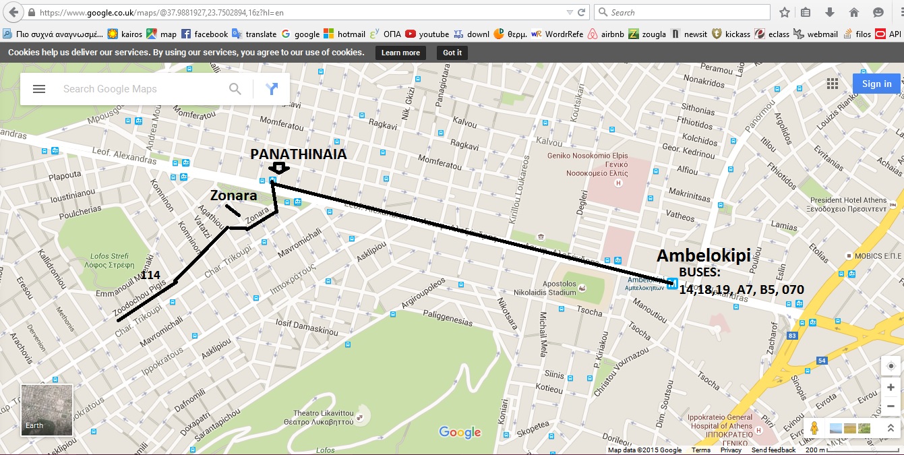Show my location with the target icon
Viewport: 904px width, 455px height.
point(891,367)
